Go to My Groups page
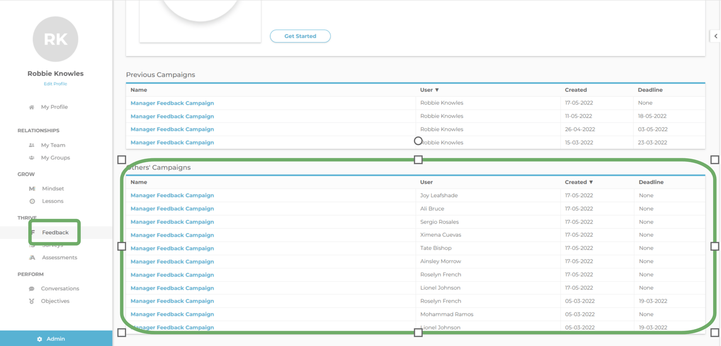The image size is (721, 346). (x=55, y=158)
